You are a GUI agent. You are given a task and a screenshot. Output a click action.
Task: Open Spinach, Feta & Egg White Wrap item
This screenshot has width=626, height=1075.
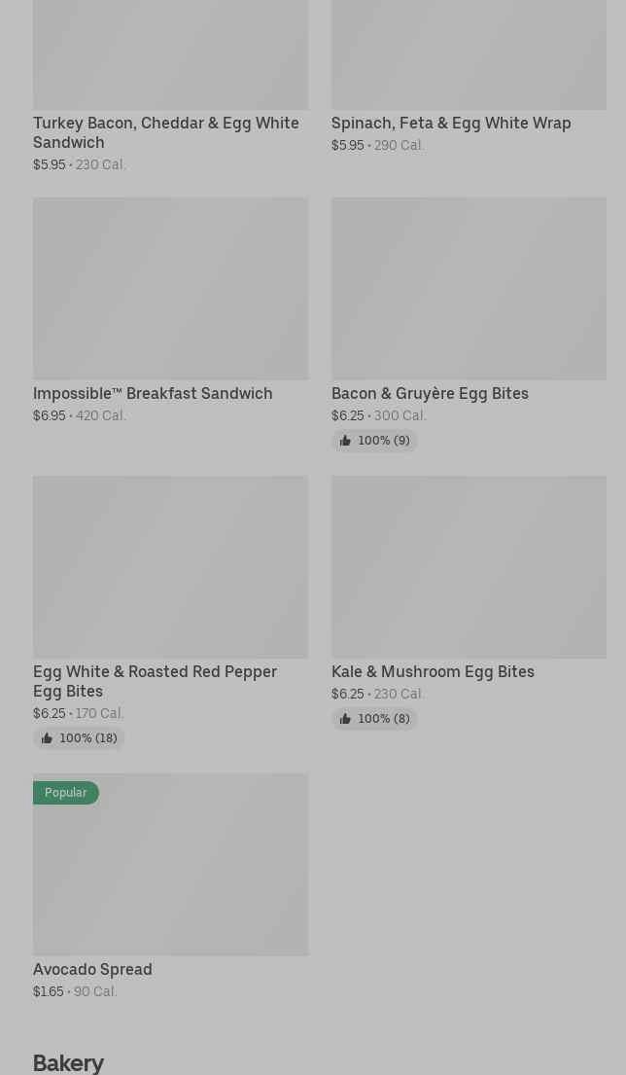click(x=451, y=124)
